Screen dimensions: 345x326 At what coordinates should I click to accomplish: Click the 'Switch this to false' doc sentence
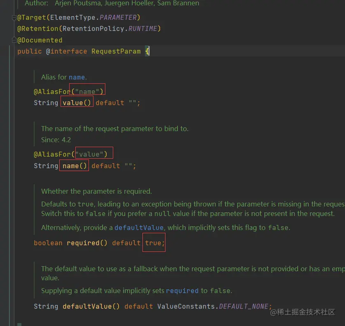click(188, 213)
